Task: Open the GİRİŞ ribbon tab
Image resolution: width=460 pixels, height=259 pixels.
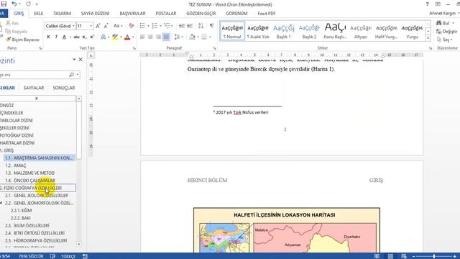Action: 19,14
